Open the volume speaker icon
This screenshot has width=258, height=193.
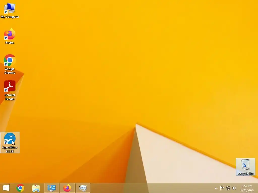pos(234,188)
